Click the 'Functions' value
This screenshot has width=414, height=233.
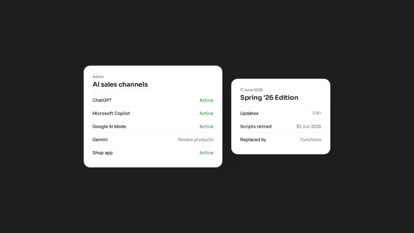[310, 140]
